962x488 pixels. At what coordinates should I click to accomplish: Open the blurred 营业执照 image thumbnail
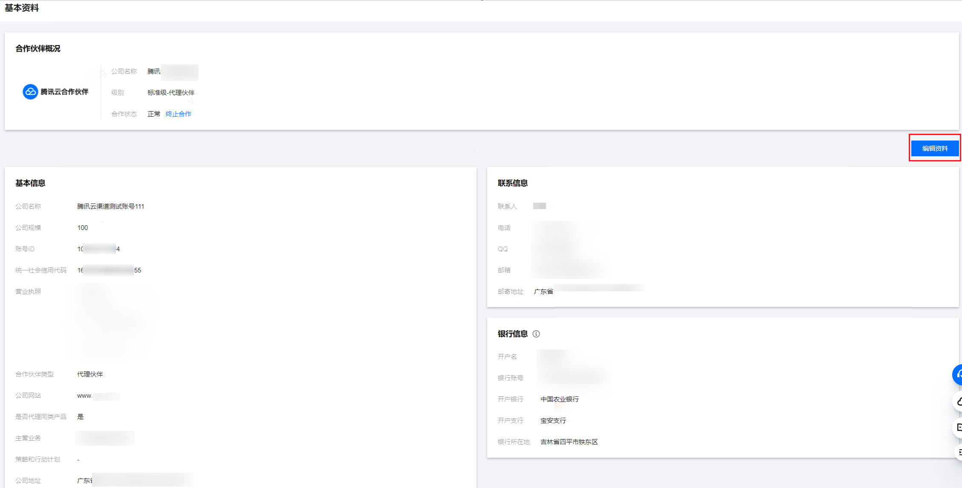click(110, 322)
